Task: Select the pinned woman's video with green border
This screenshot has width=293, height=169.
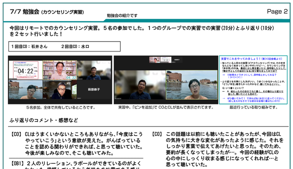Action: [192, 85]
